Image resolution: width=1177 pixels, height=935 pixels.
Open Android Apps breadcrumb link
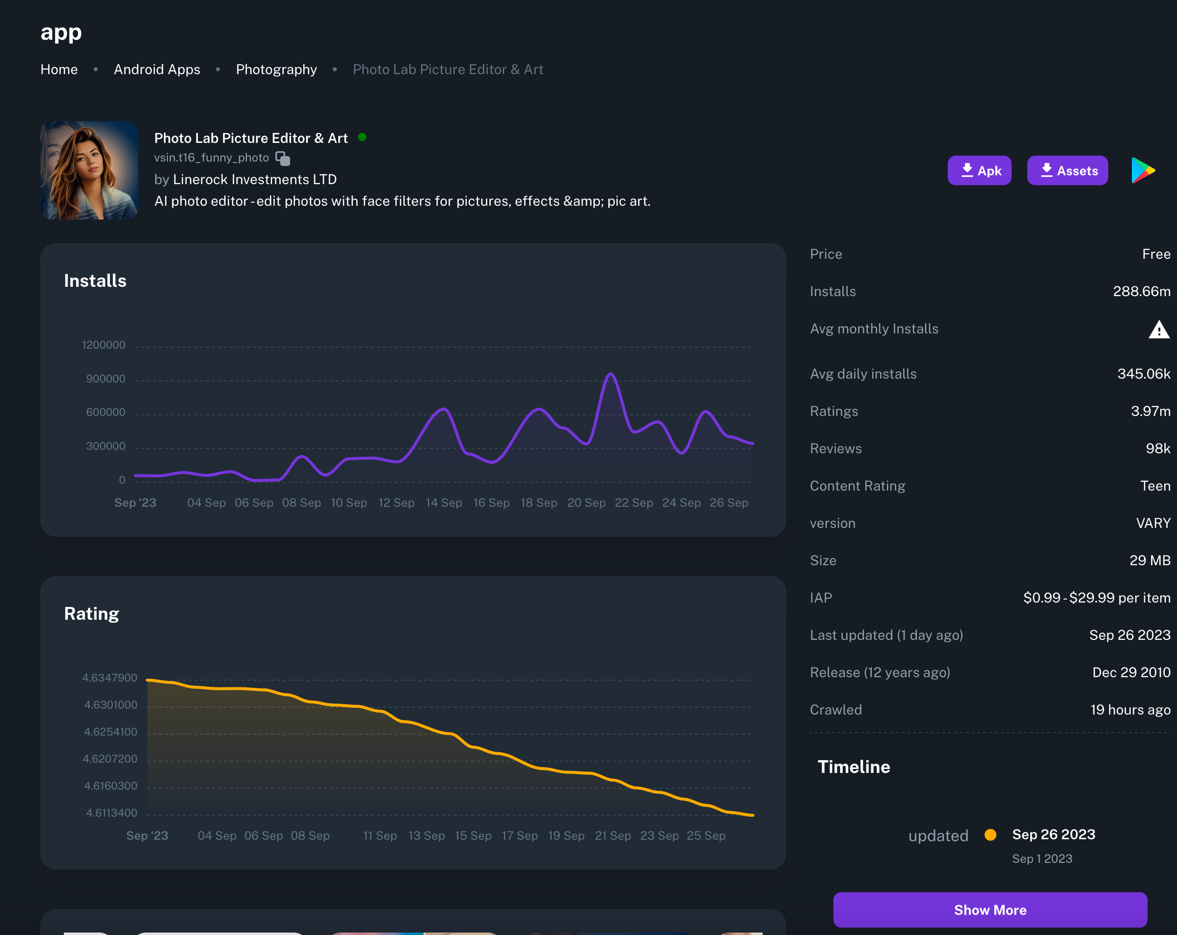[157, 69]
